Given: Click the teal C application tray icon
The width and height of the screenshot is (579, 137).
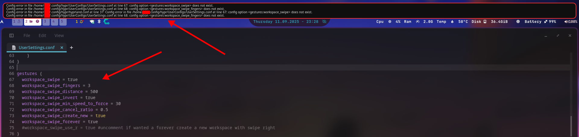Looking at the screenshot, I should (106, 21).
